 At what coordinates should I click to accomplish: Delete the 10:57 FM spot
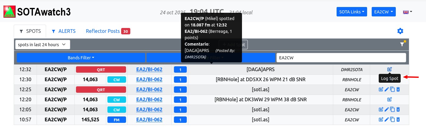pyautogui.click(x=398, y=120)
